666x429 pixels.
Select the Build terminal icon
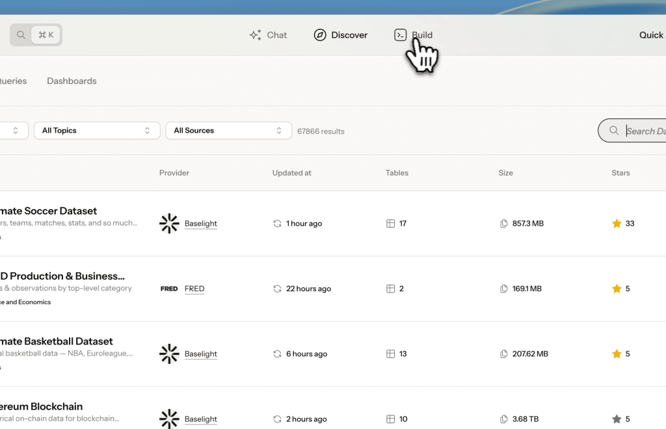[401, 34]
